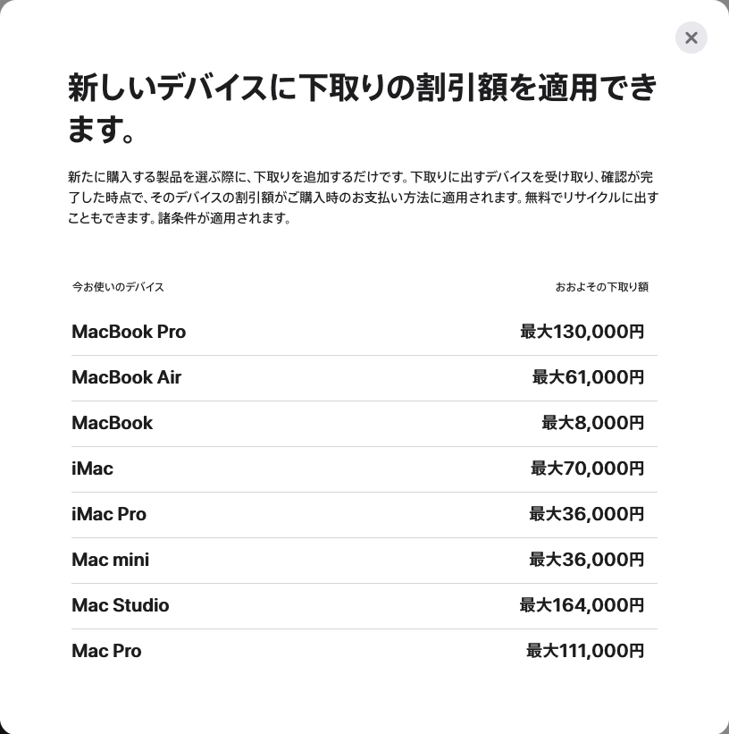Select the iMac Pro row
The image size is (729, 734).
pyautogui.click(x=364, y=514)
